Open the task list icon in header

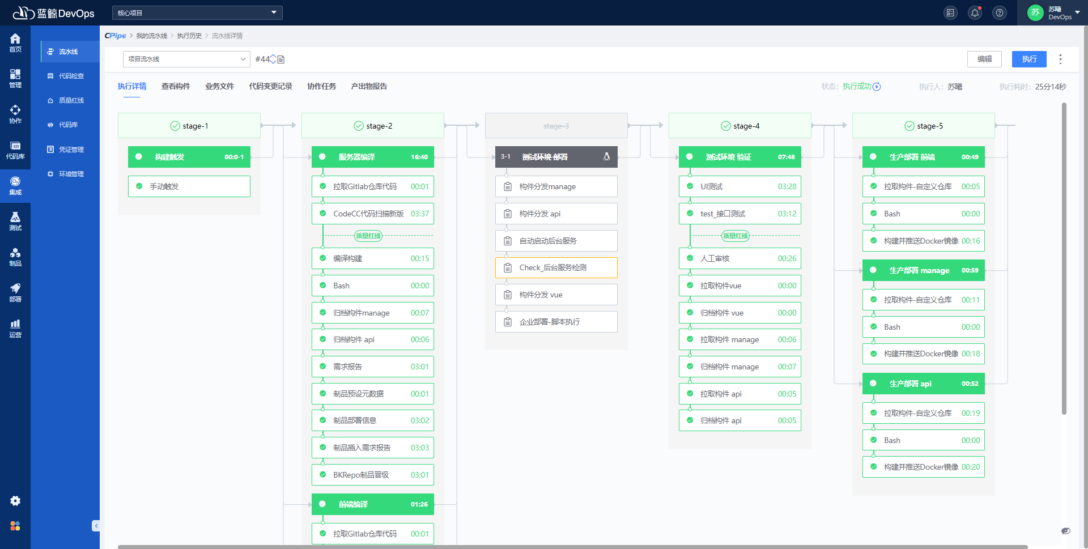(950, 13)
